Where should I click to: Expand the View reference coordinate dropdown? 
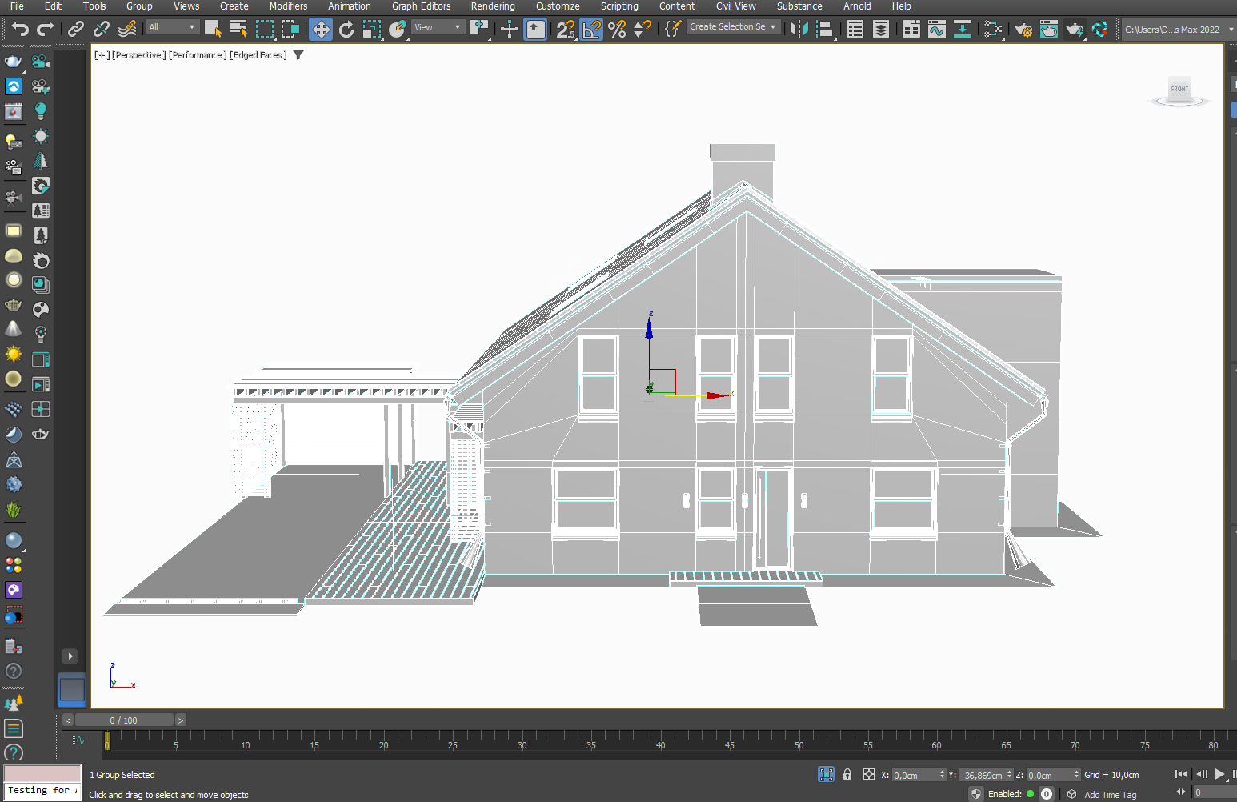(x=437, y=27)
